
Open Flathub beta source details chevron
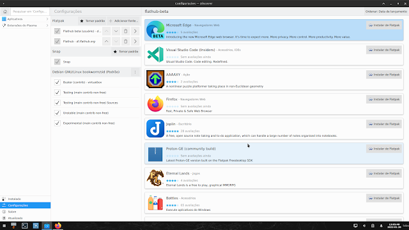[x=135, y=31]
